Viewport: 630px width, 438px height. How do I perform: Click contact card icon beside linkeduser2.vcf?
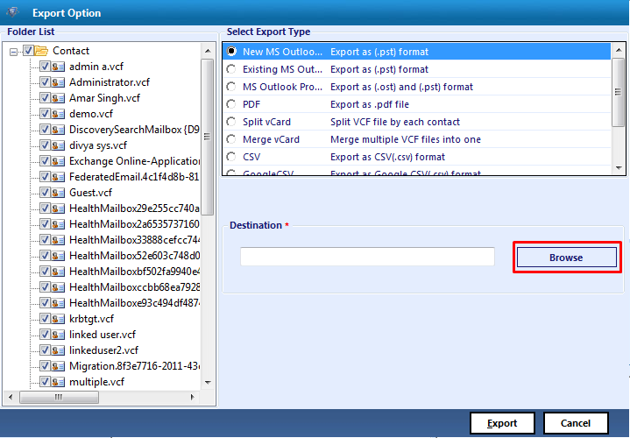[x=58, y=350]
